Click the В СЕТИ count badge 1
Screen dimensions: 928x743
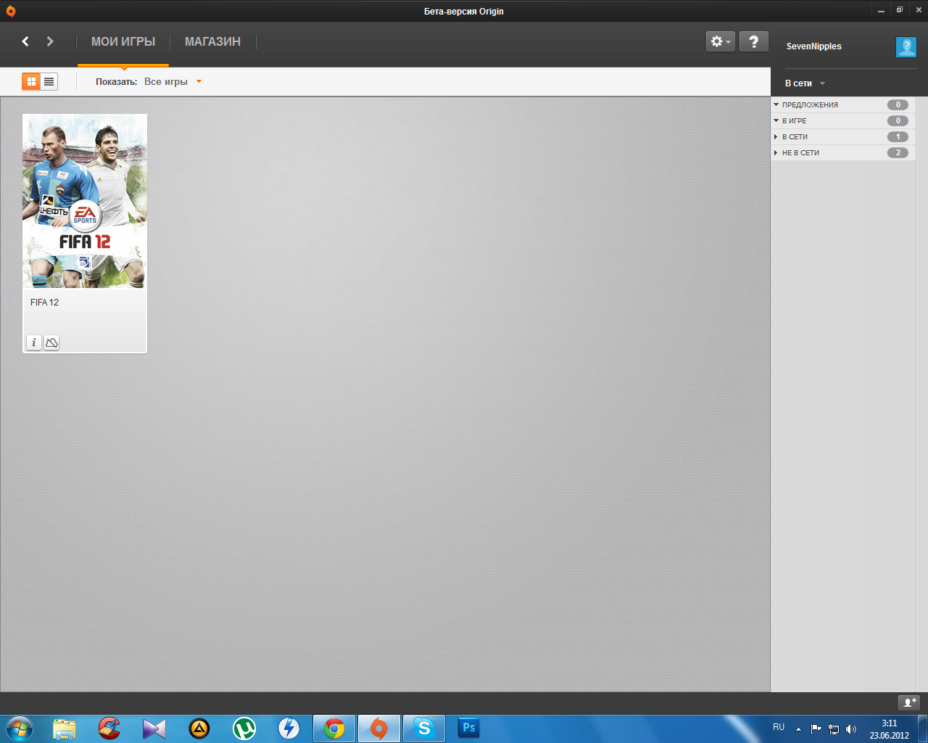coord(898,136)
